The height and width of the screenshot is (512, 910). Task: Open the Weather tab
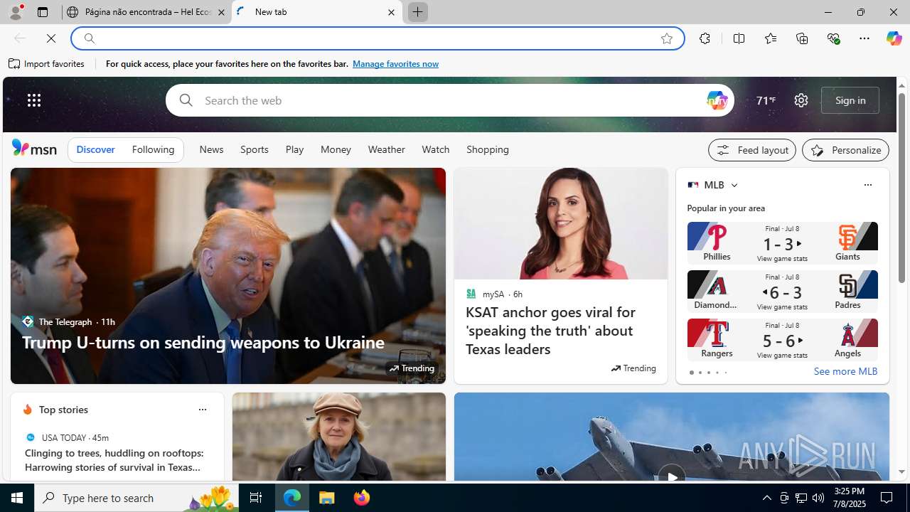pyautogui.click(x=386, y=150)
